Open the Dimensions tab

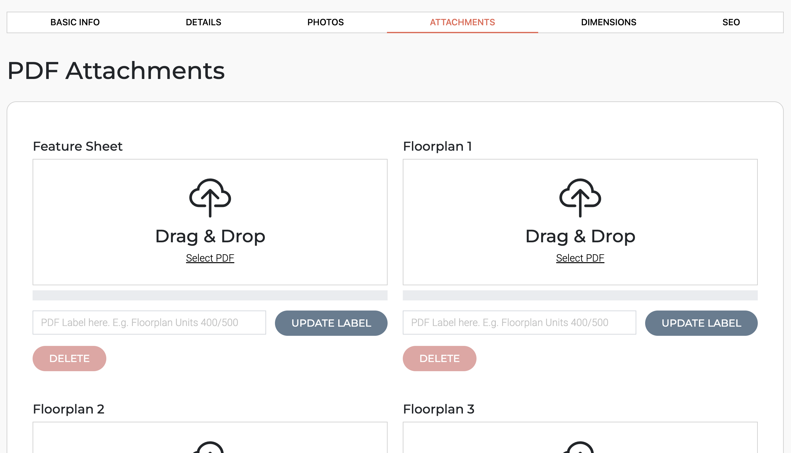point(608,22)
